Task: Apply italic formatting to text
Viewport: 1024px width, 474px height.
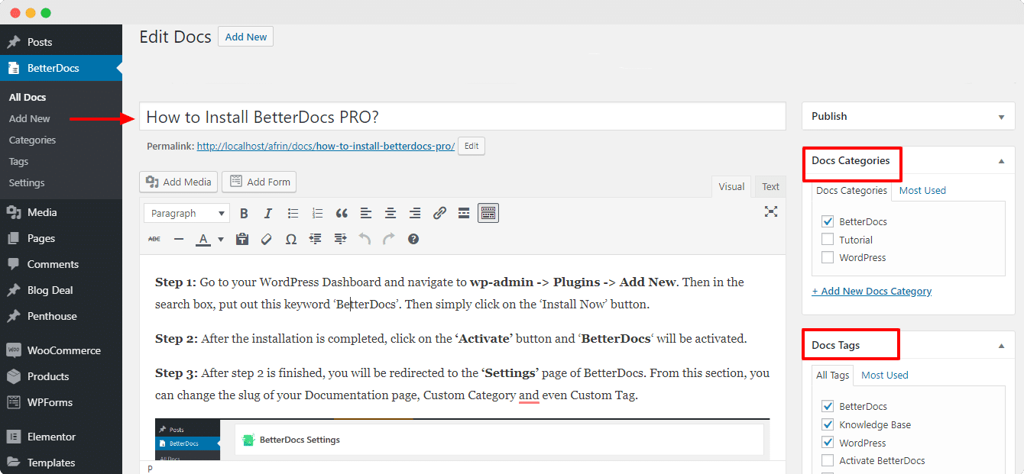Action: 268,213
